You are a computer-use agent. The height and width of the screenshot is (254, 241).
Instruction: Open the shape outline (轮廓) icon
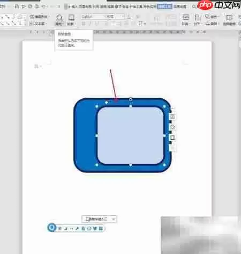click(x=71, y=18)
